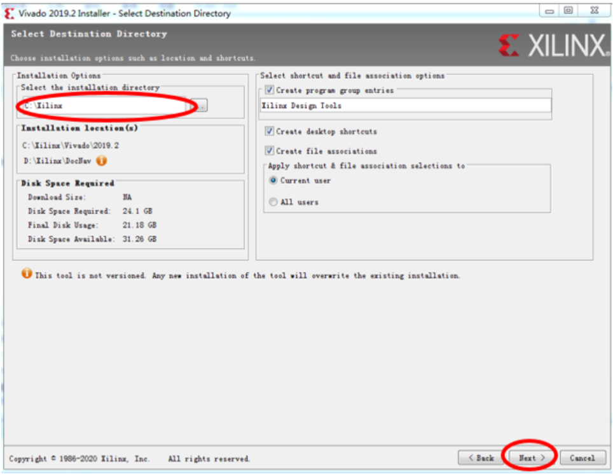Minimize the installer window
This screenshot has width=613, height=475.
549,11
